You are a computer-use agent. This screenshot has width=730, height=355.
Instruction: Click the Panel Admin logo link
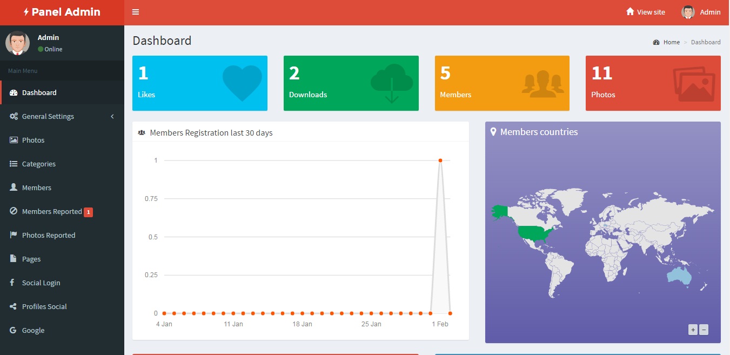click(62, 12)
